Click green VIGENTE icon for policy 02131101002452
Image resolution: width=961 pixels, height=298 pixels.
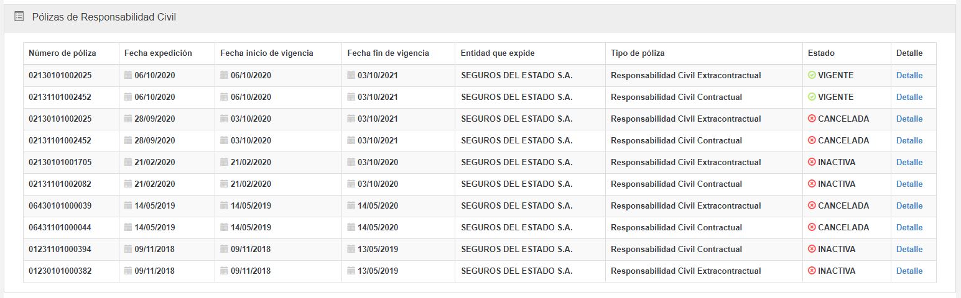pyautogui.click(x=812, y=97)
